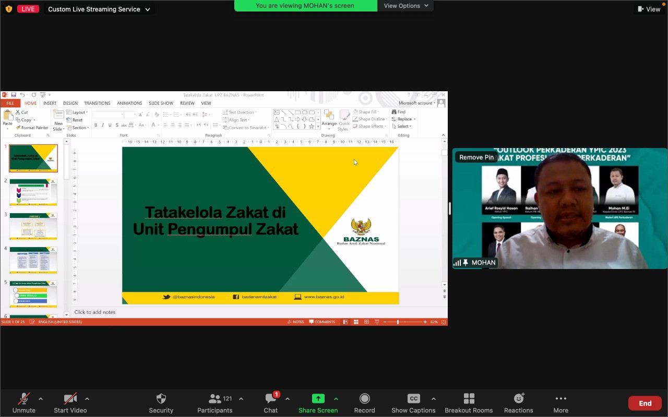Viewport: 668px width, 417px height.
Task: Show Captions with the CC button
Action: click(x=413, y=399)
